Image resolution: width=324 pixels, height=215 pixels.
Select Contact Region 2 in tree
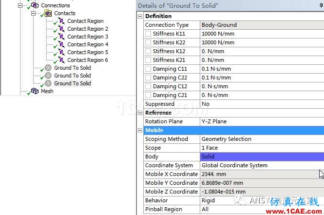point(88,29)
